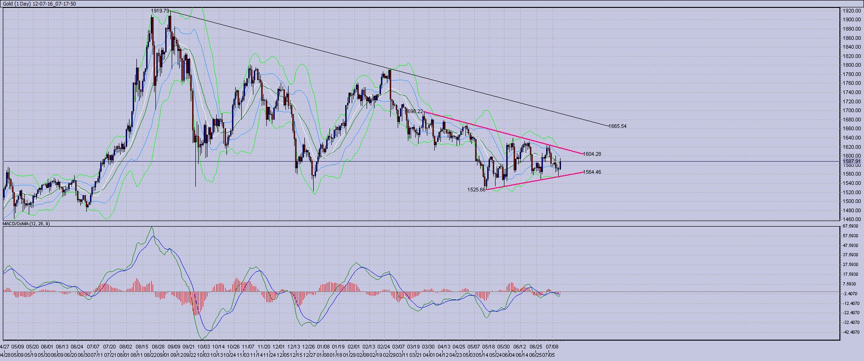The image size is (864, 361).
Task: Click the 1564.46 lower triangle label
Action: (592, 172)
